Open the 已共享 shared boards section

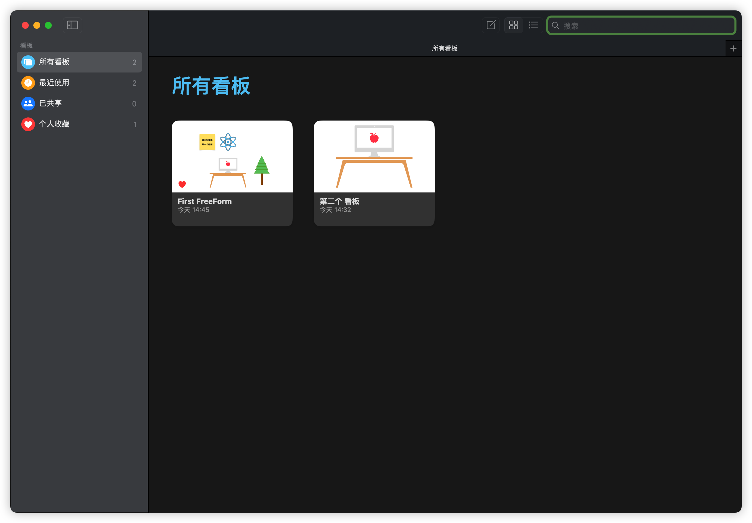(51, 104)
